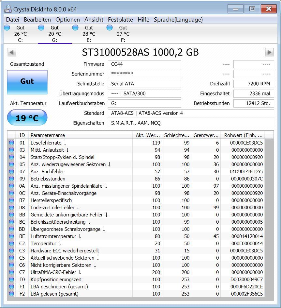Image resolution: width=281 pixels, height=308 pixels.
Task: Click raw value 01D90E44CD55
Action: 246,171
